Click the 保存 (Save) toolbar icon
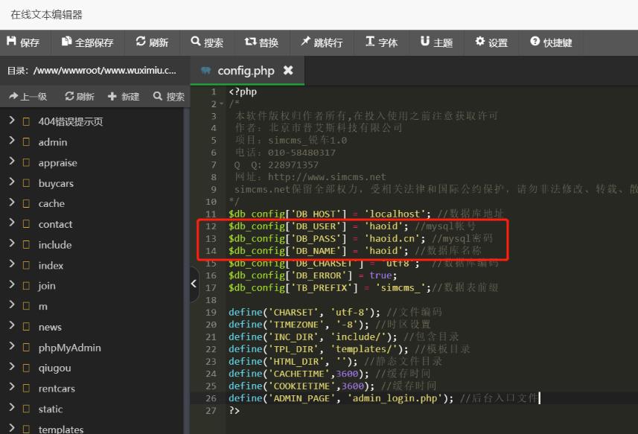The width and height of the screenshot is (638, 434). tap(12, 42)
